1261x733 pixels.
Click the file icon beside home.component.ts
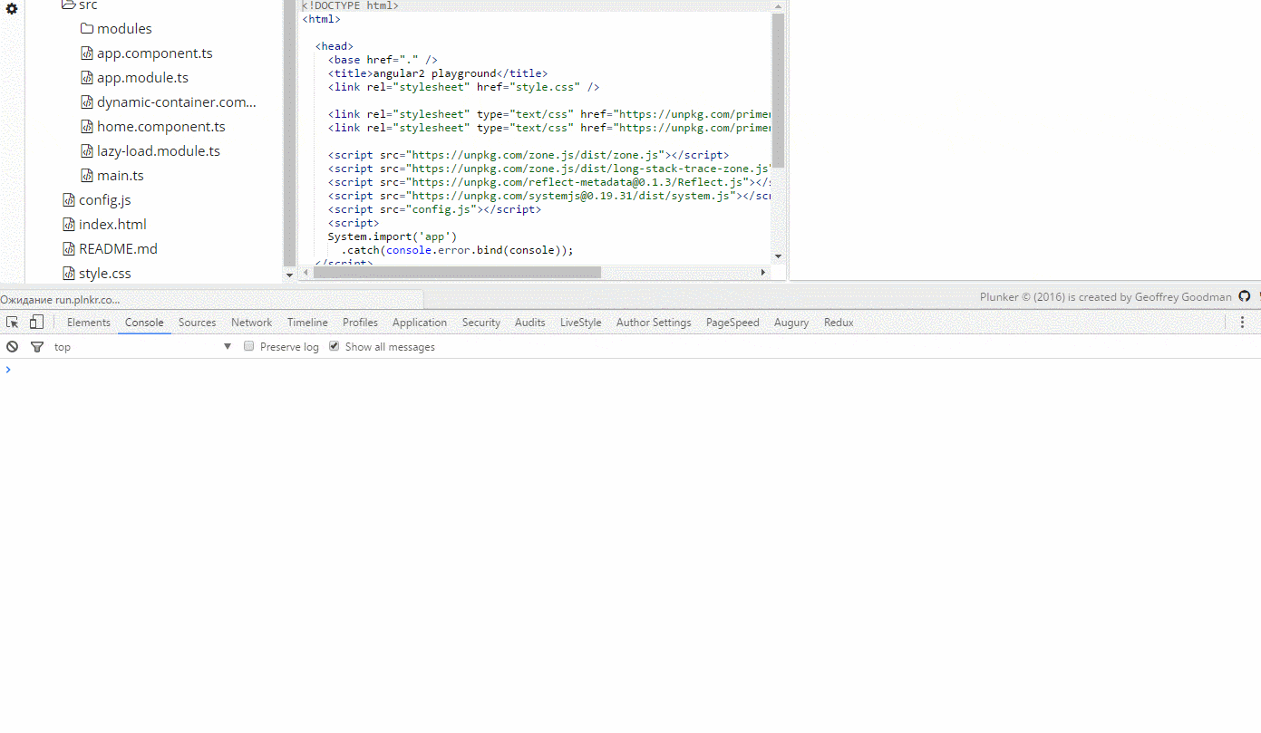87,126
